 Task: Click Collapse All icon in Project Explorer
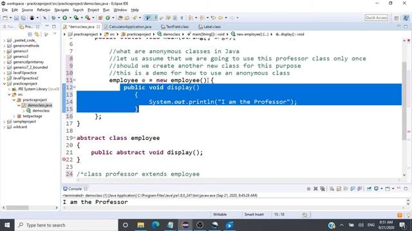coord(30,34)
